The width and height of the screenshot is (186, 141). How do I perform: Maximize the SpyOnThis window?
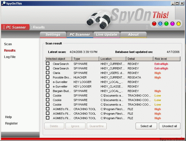(177, 3)
